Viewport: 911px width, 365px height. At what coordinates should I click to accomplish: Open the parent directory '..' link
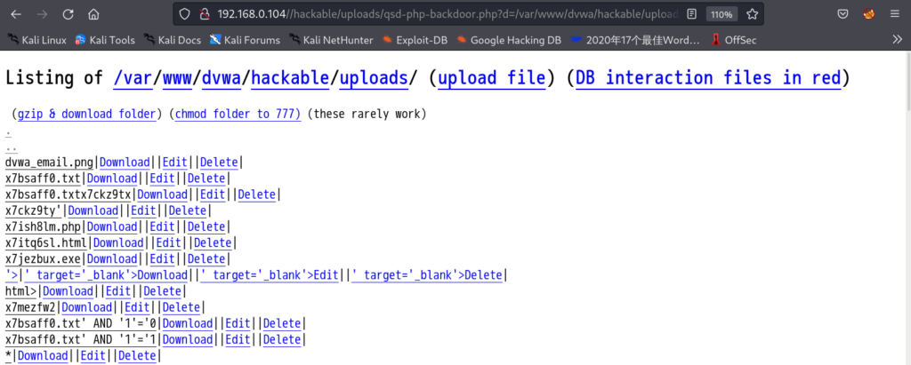(11, 147)
